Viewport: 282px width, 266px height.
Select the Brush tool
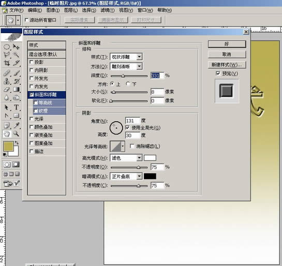(x=16, y=73)
